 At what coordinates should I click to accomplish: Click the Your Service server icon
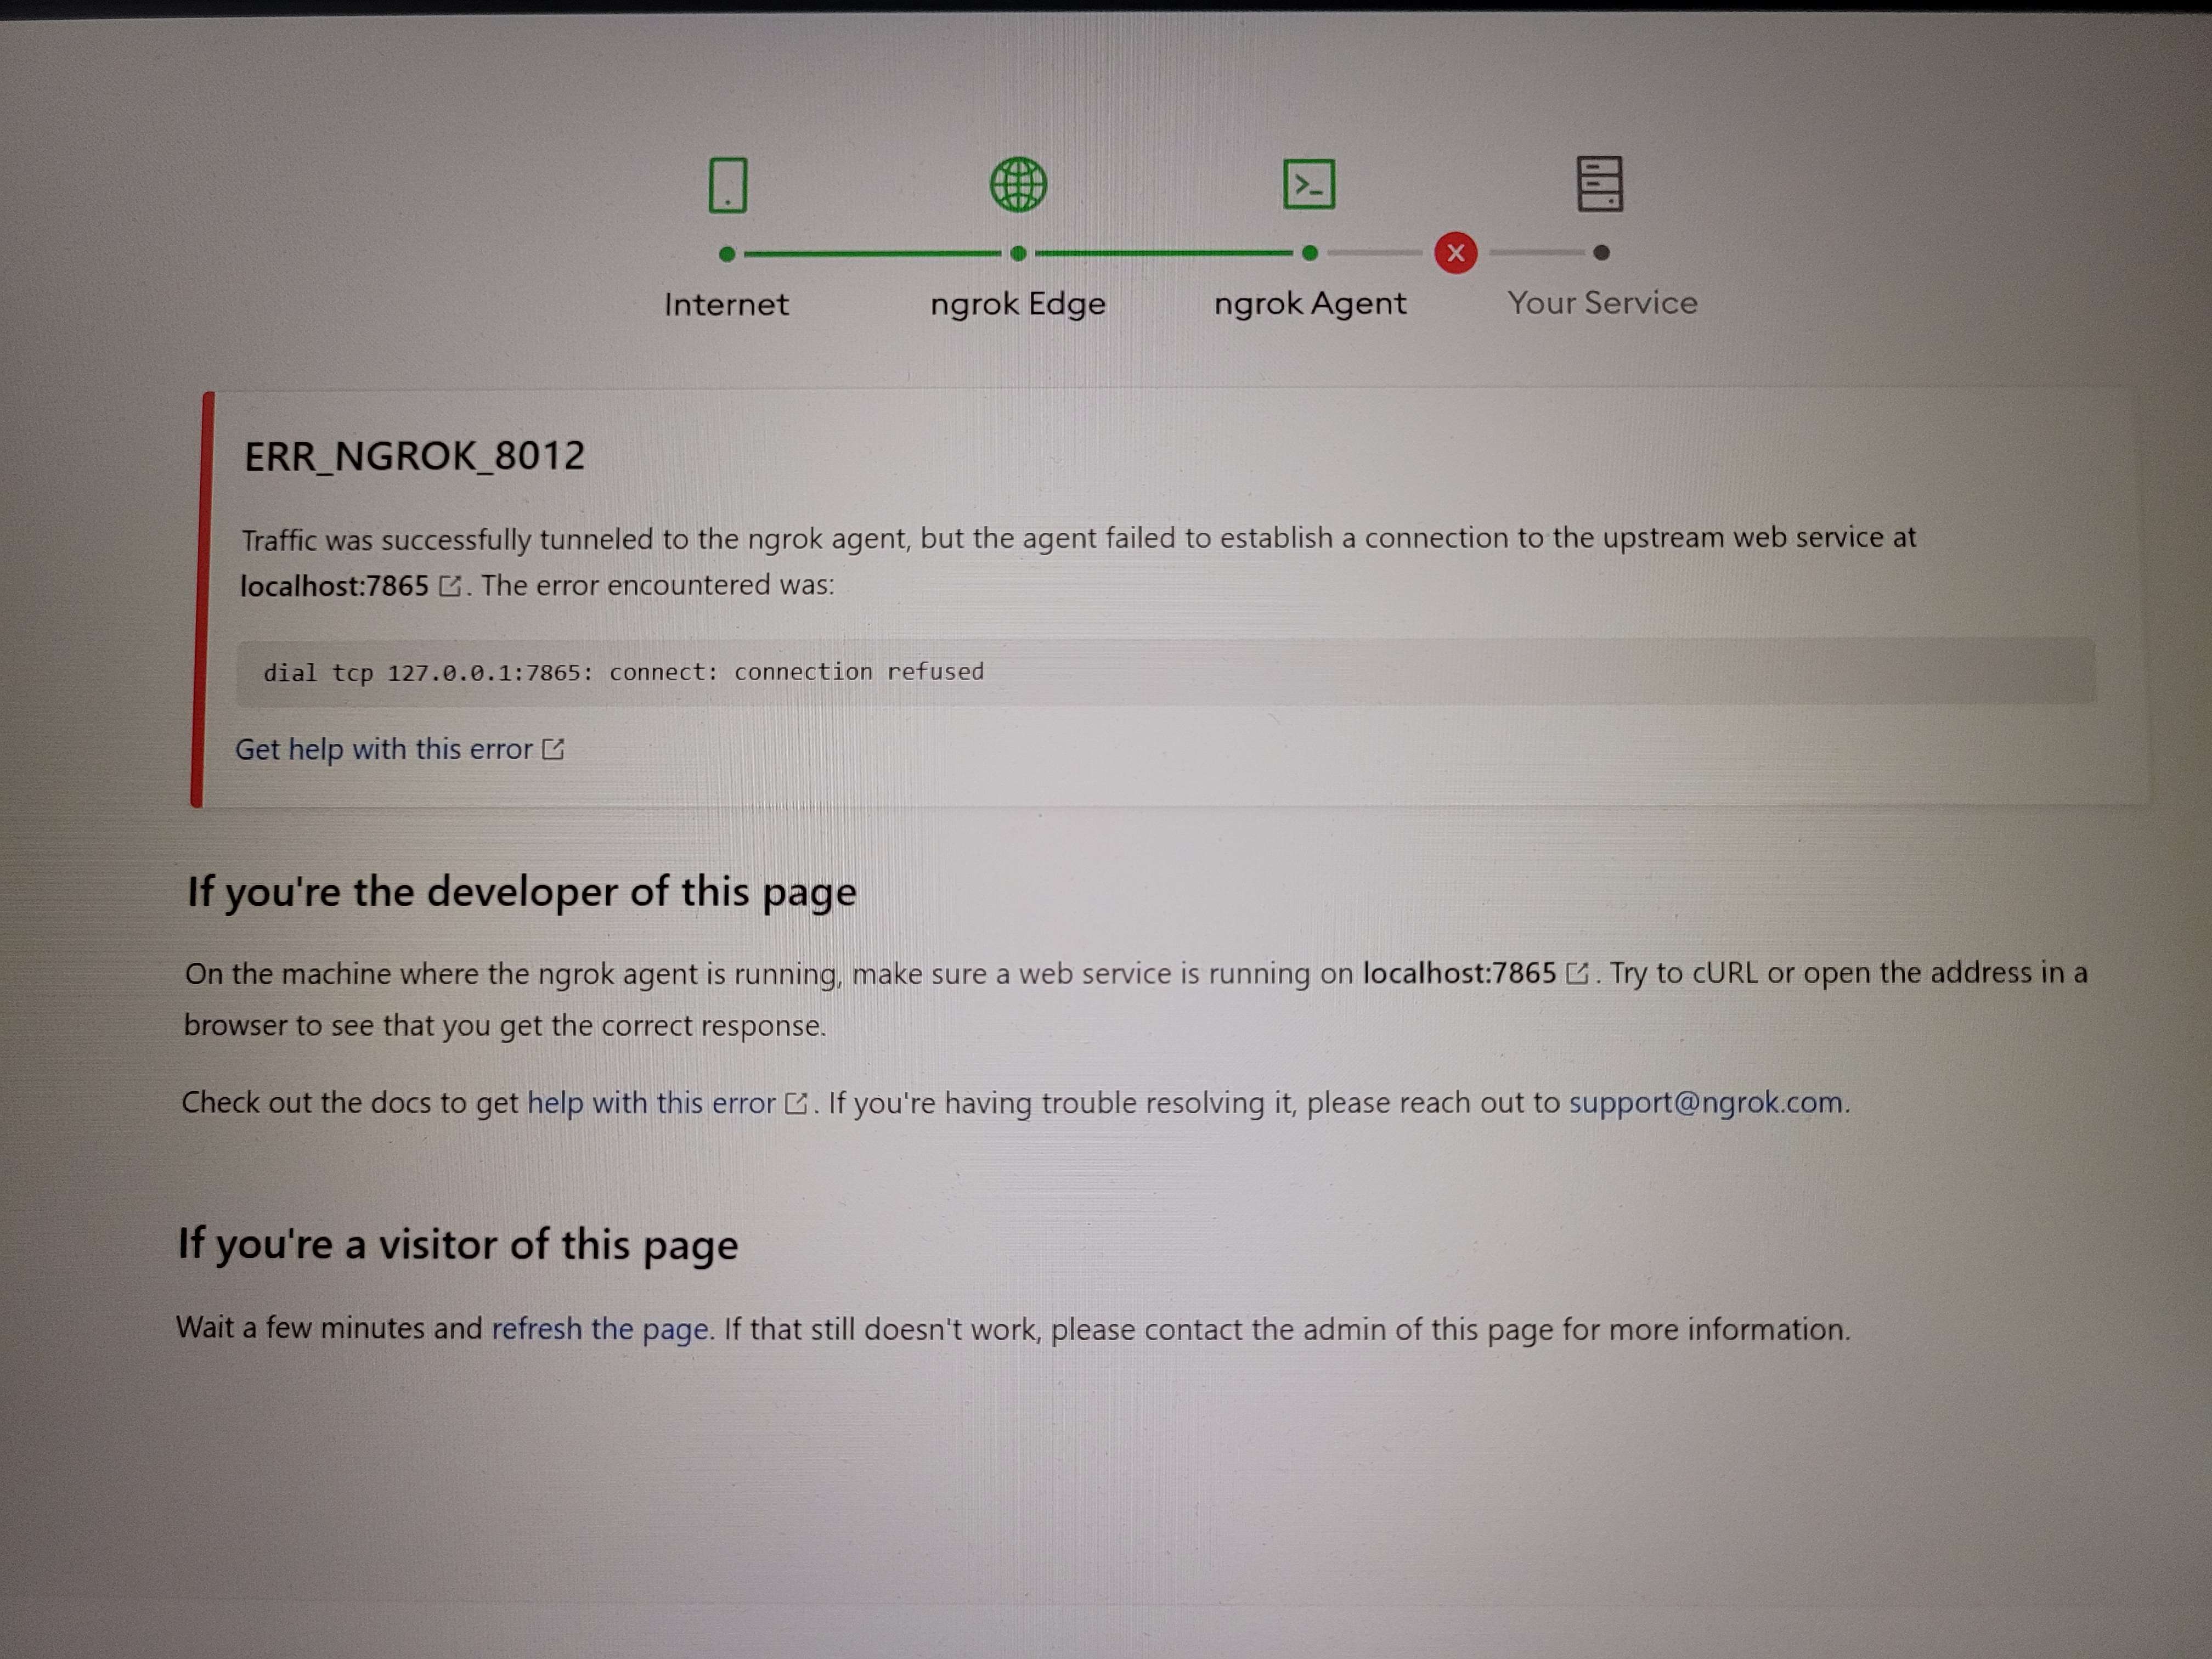tap(1599, 184)
